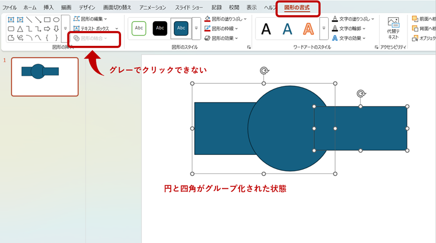Open the 図形のスタイル dialog launcher

(249, 47)
